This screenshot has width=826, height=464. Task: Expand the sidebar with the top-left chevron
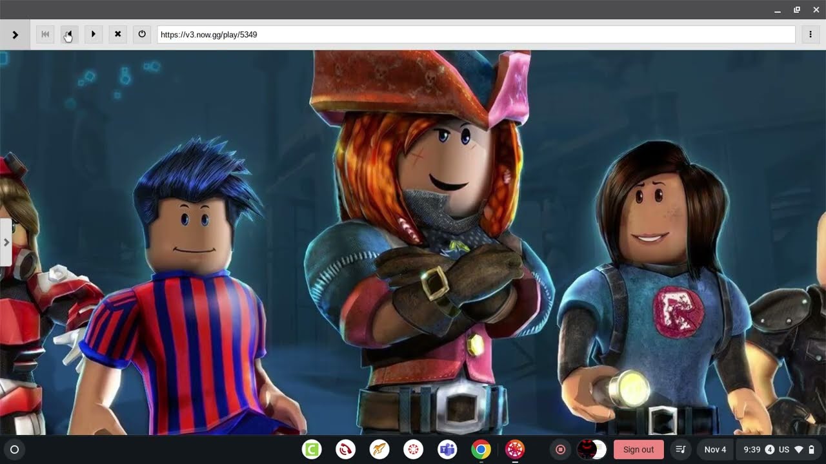point(15,35)
